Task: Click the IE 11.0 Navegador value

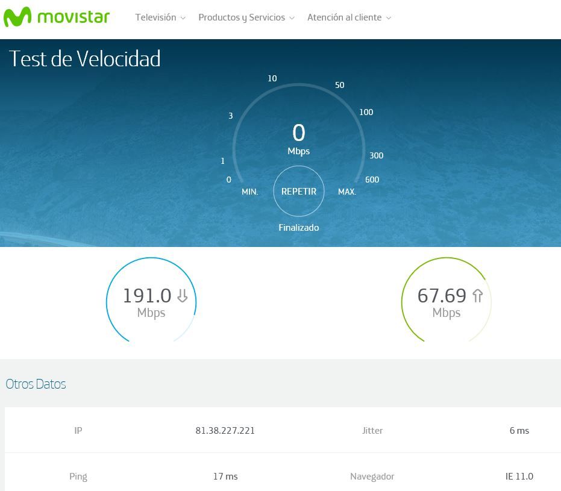Action: coord(519,477)
